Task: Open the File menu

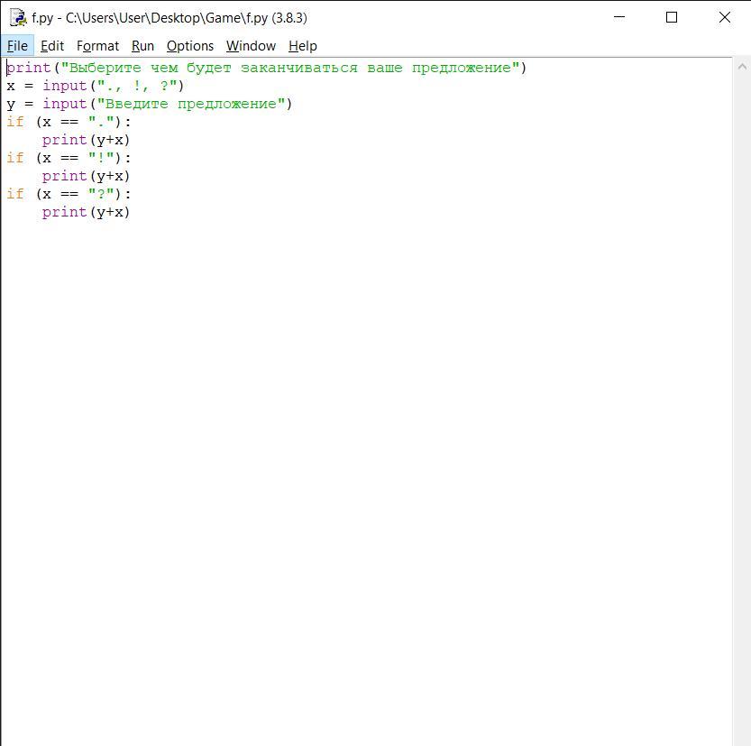Action: click(x=17, y=46)
